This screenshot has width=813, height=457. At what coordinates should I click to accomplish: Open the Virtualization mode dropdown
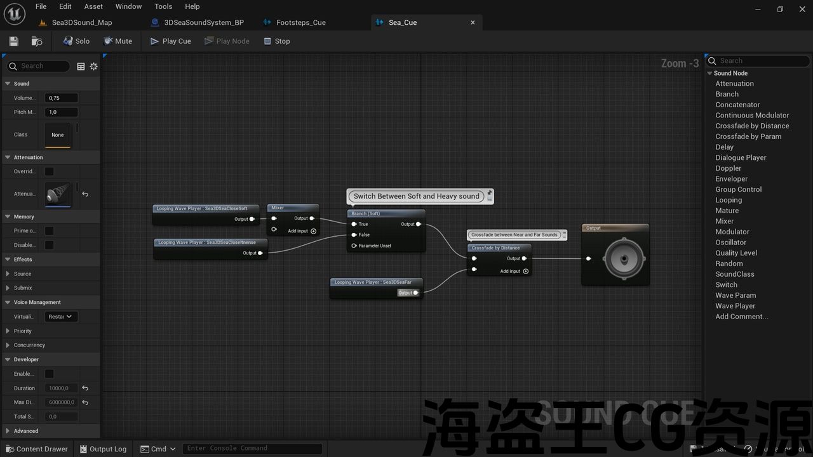click(x=60, y=317)
